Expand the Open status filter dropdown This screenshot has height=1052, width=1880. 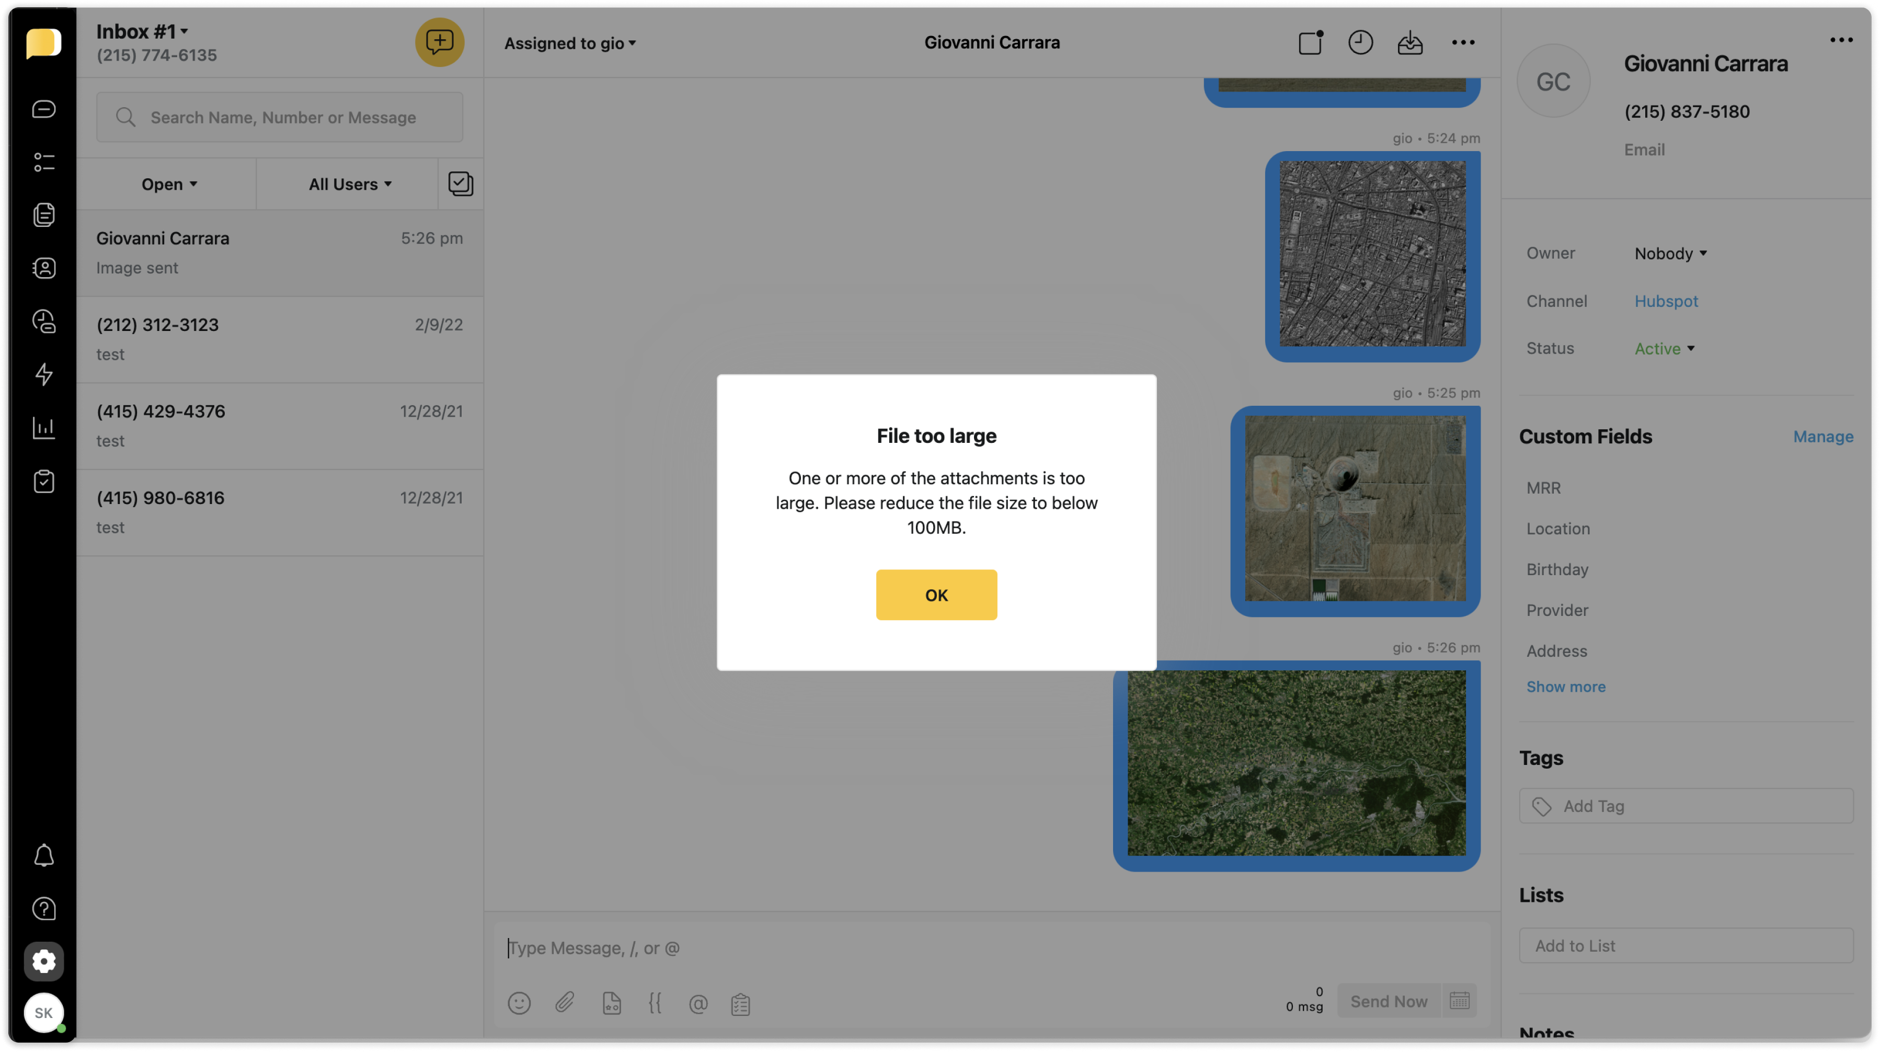168,184
